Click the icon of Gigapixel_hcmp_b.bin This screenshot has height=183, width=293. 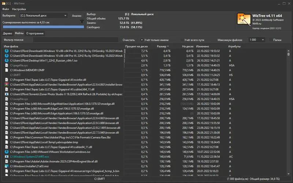7,171
